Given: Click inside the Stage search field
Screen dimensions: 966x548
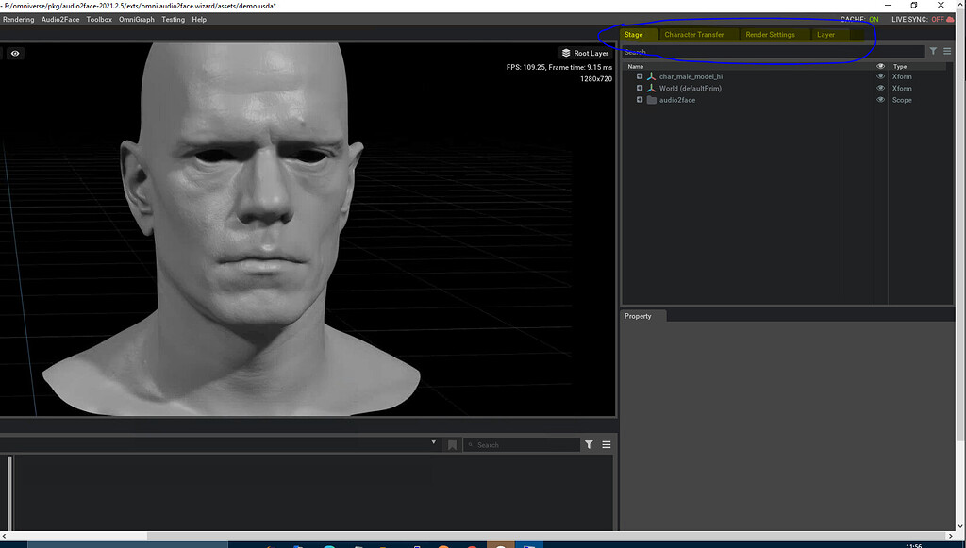Looking at the screenshot, I should (x=755, y=51).
